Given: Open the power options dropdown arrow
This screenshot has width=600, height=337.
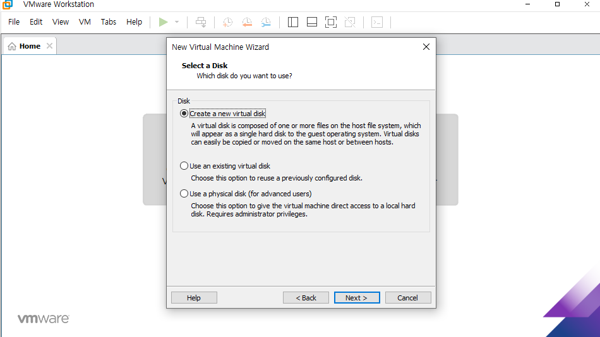Looking at the screenshot, I should (x=177, y=22).
